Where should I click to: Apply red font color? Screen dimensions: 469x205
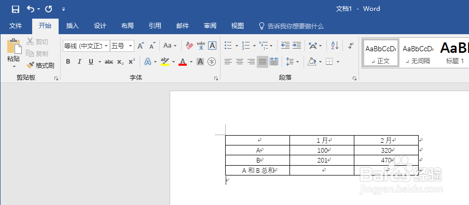[x=183, y=62]
